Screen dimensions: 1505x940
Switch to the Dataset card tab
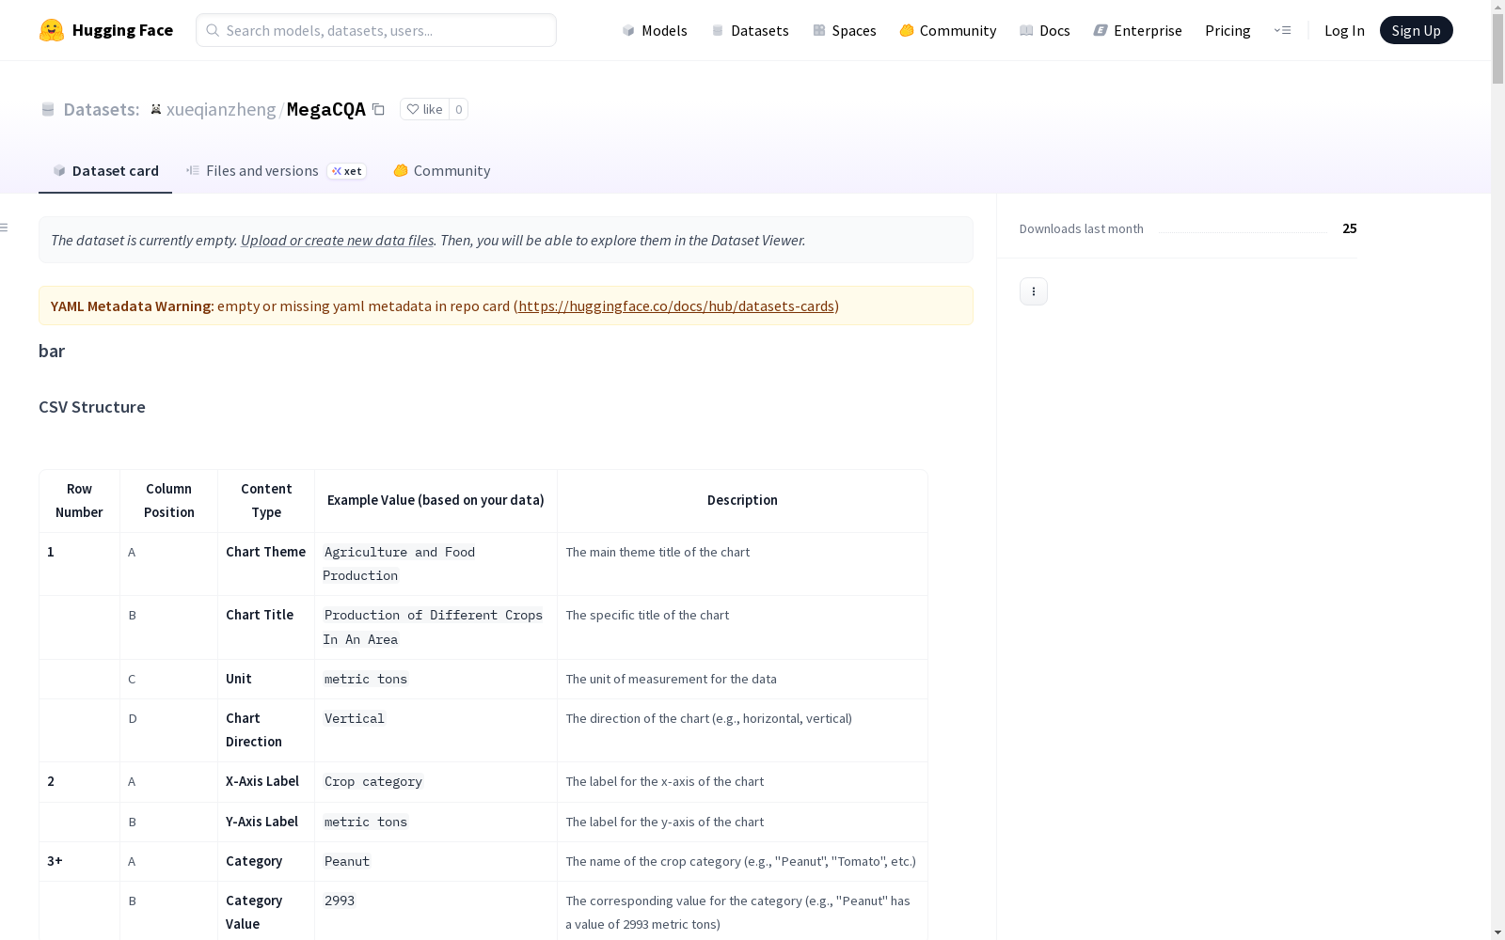[x=105, y=171]
